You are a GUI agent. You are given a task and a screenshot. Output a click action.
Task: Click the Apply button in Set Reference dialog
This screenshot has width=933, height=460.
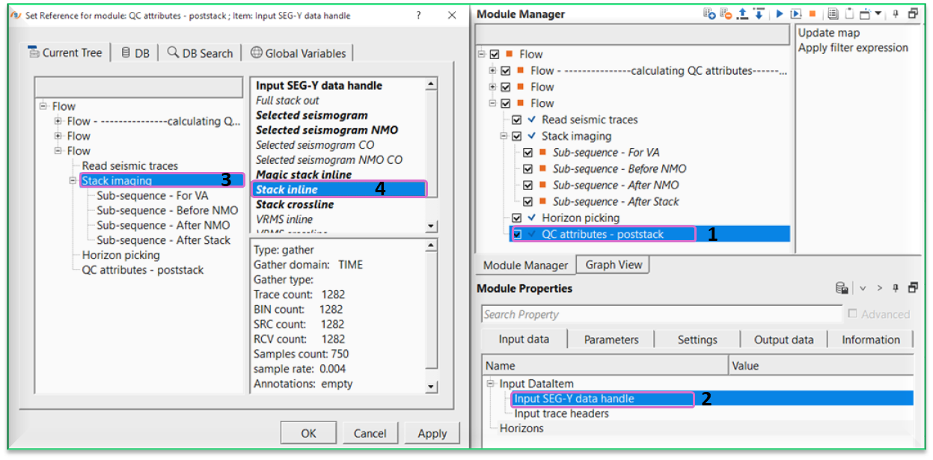[432, 432]
